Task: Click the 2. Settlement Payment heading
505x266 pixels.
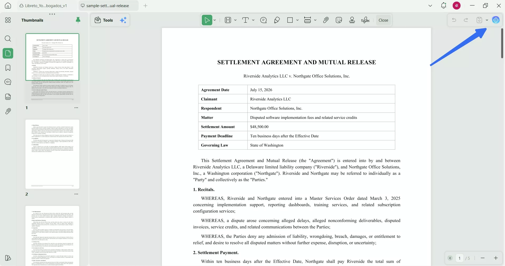Action: 216,253
